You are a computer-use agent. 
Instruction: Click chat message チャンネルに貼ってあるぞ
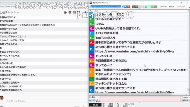click(13, 67)
